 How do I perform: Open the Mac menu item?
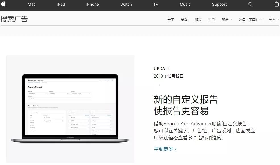click(32, 4)
